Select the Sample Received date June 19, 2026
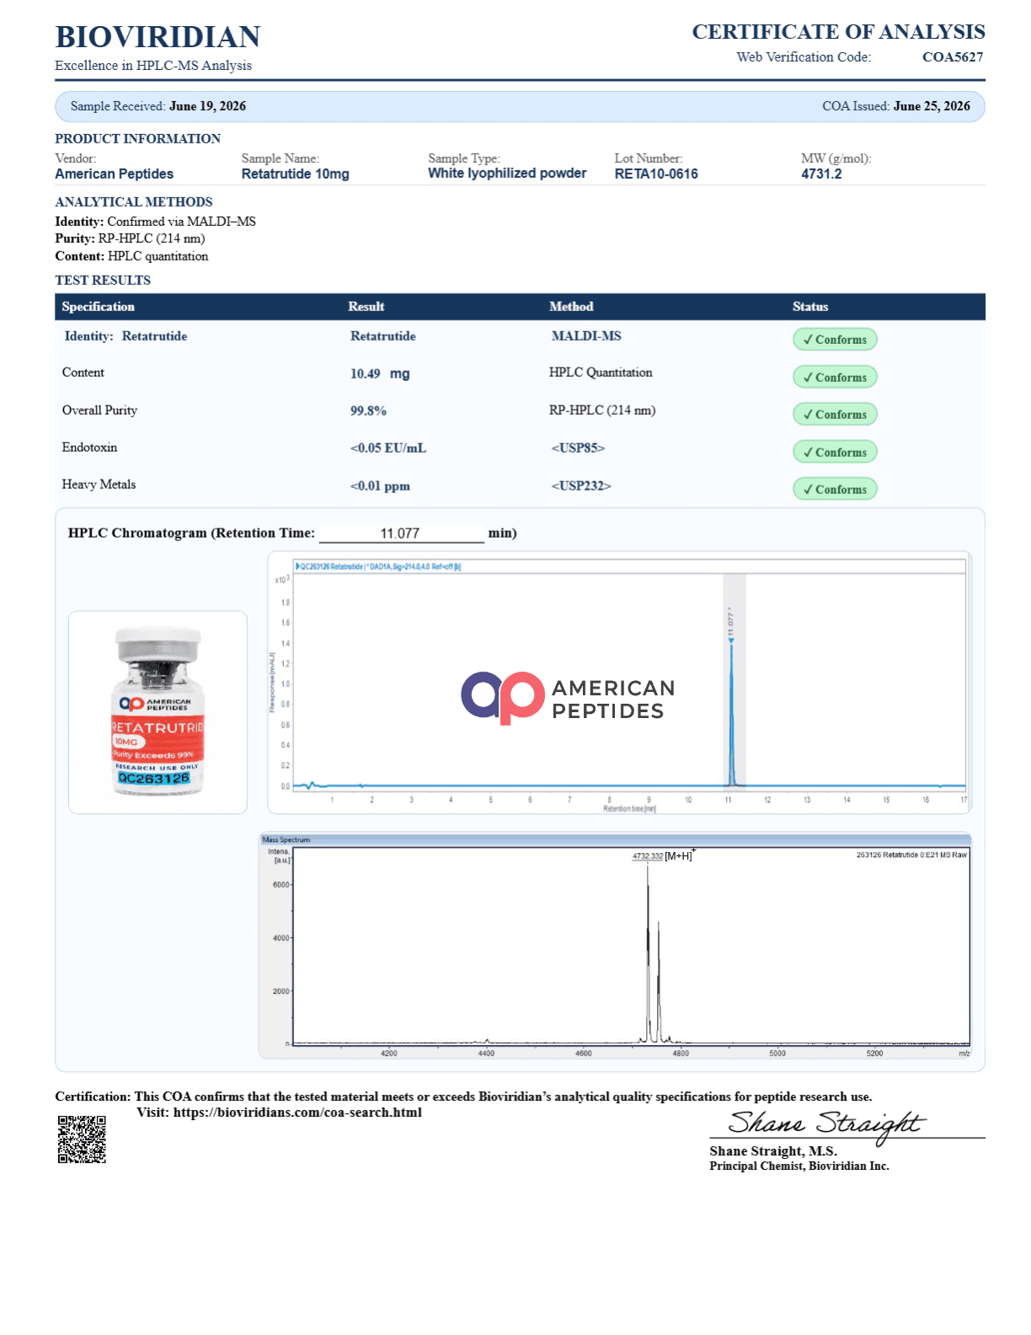Screen dimensions: 1031x1335 pos(207,106)
